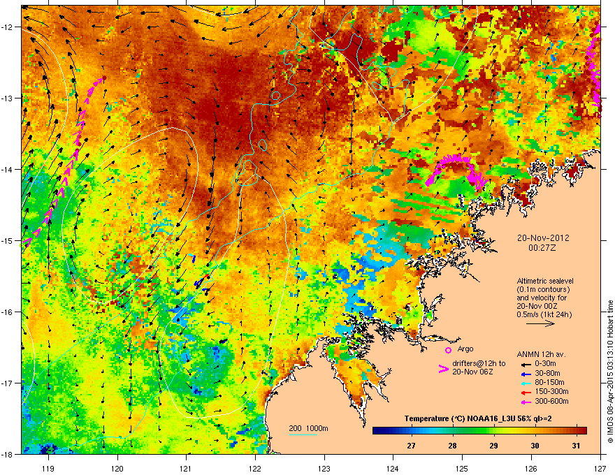This screenshot has height=475, width=615.
Task: Click the colorbar tick label '27'
Action: [411, 446]
